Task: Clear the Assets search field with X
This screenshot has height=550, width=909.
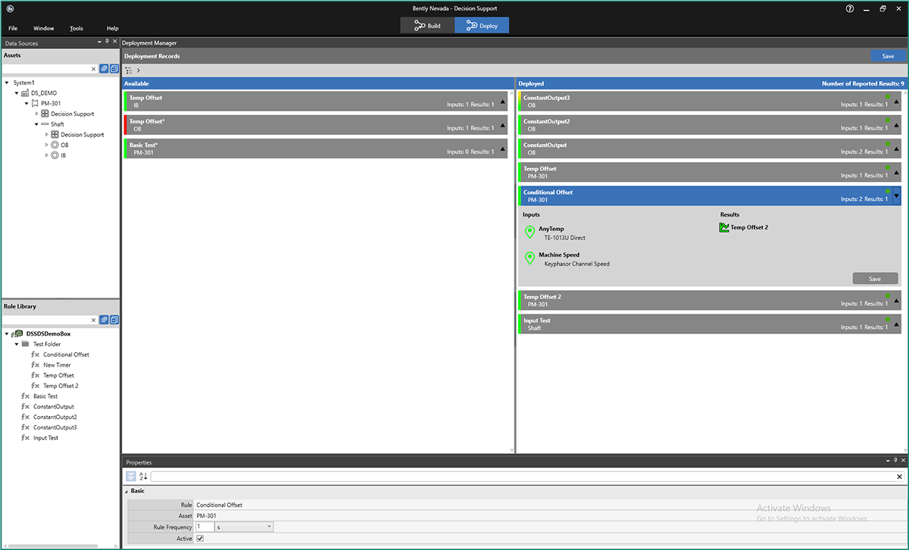Action: point(94,69)
